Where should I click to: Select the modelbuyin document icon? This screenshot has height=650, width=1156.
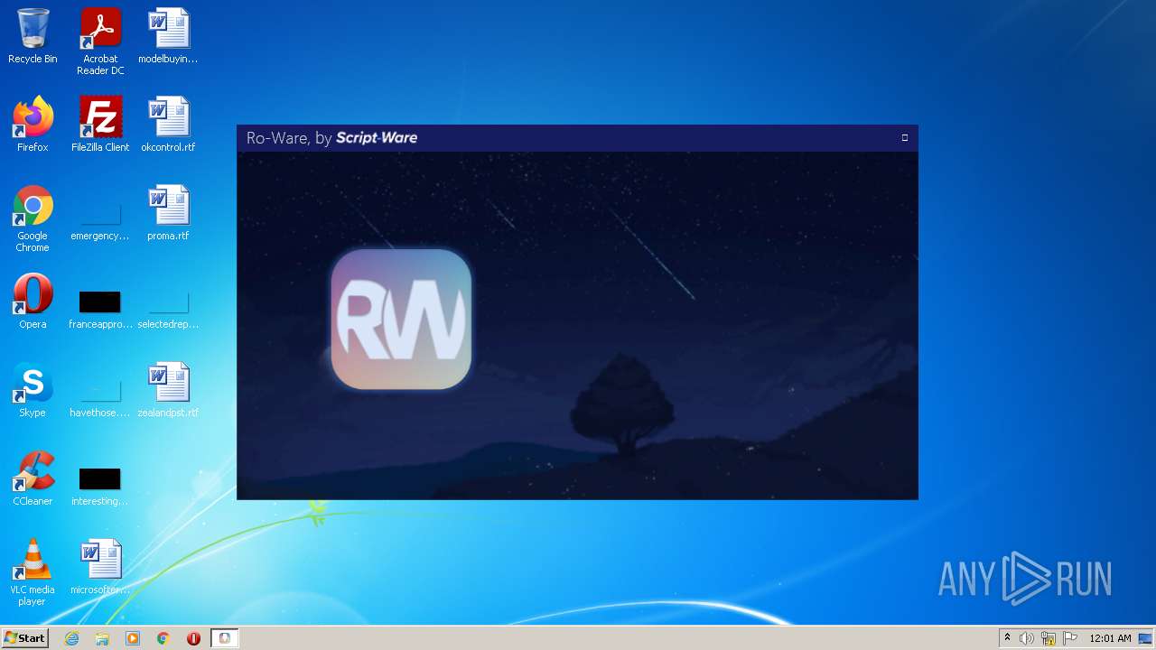coord(168,36)
